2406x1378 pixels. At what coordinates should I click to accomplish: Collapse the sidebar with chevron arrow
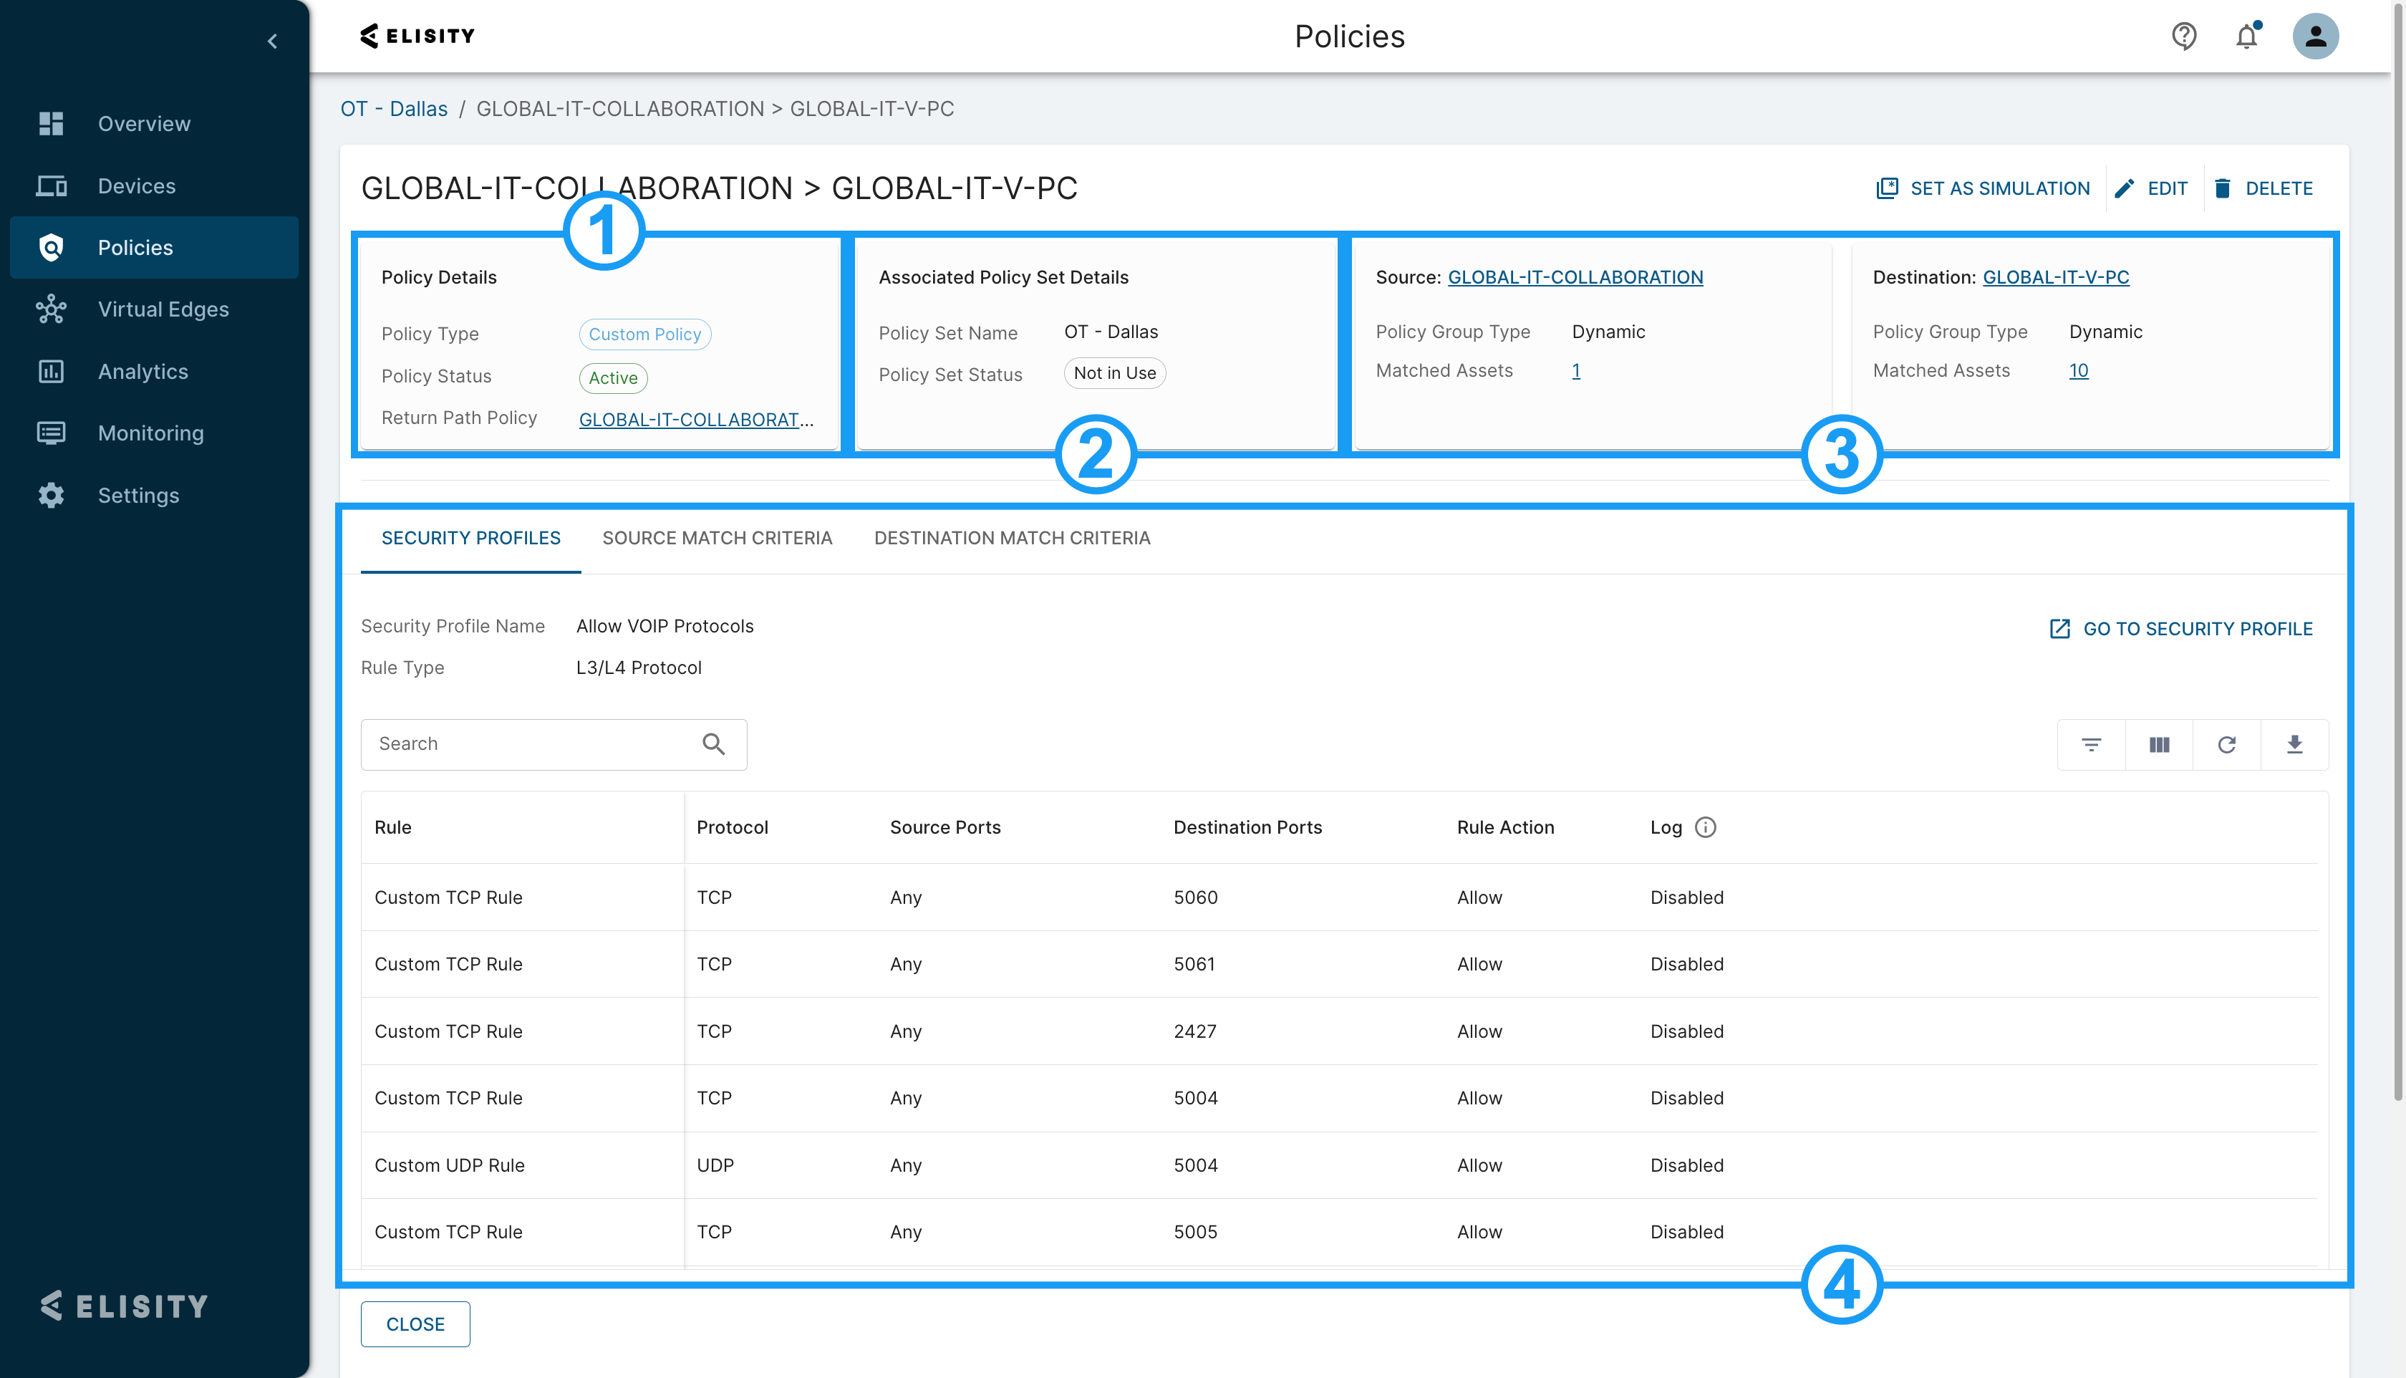[273, 42]
